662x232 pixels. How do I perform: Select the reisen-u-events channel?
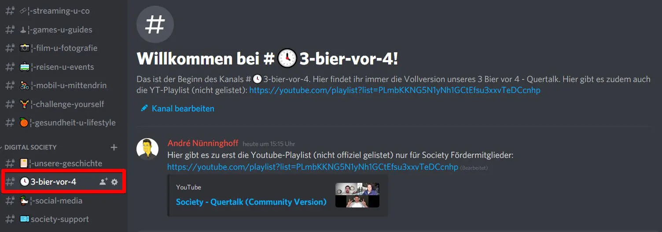pos(64,67)
